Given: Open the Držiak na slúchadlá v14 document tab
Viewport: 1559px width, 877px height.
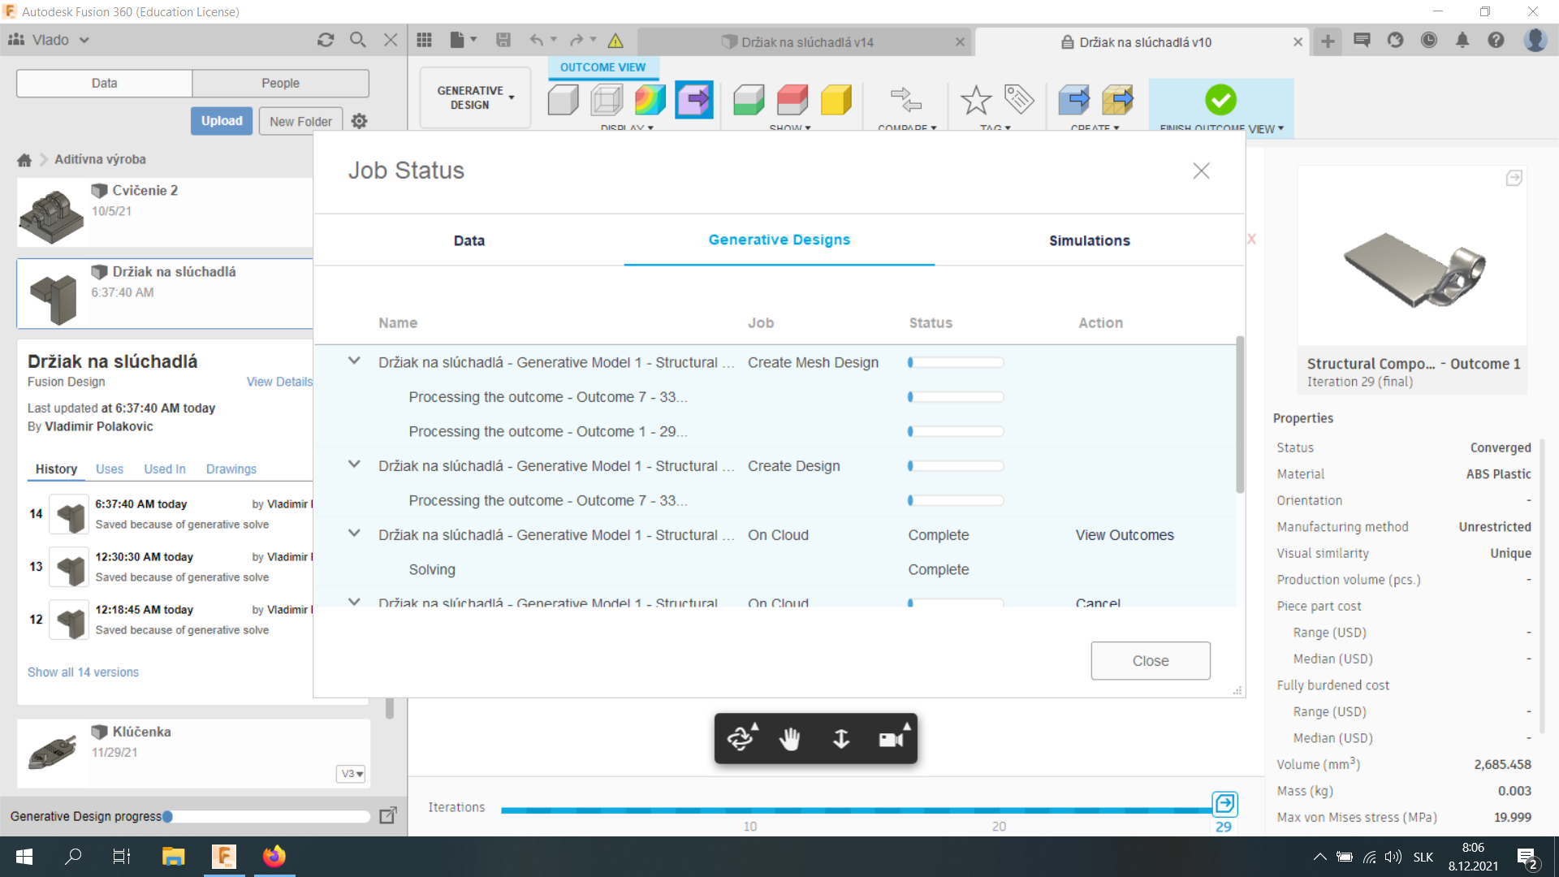Looking at the screenshot, I should (805, 42).
